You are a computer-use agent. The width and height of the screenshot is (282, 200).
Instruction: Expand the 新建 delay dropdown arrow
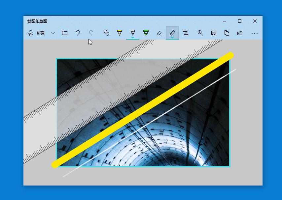click(x=53, y=33)
